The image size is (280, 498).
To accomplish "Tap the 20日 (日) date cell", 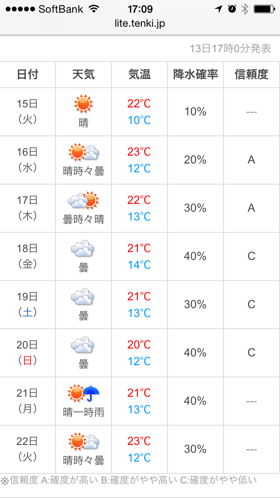I will click(28, 353).
